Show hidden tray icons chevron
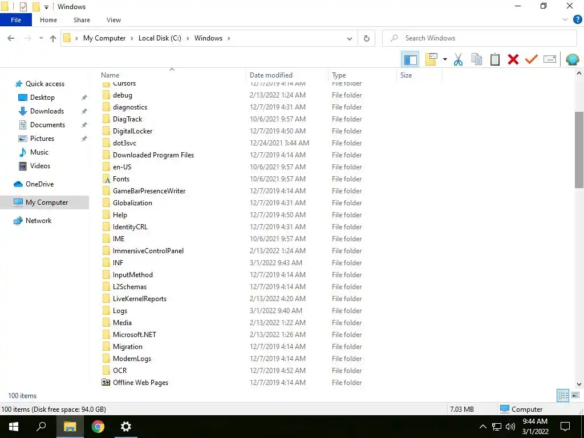Screen dimensions: 584x438 (482, 427)
